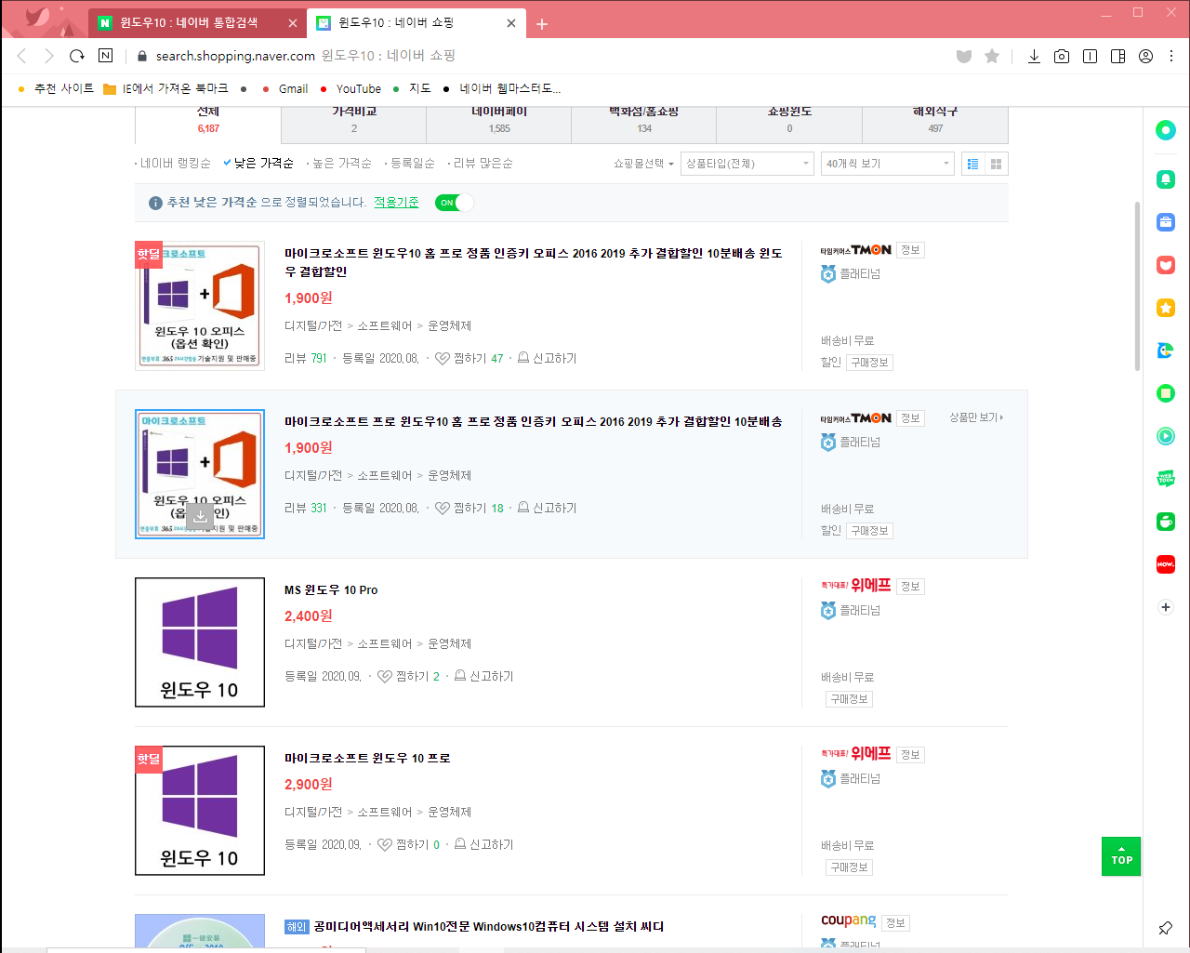This screenshot has height=953, width=1190.
Task: Open the Webtoon sidebar icon
Action: [x=1166, y=479]
